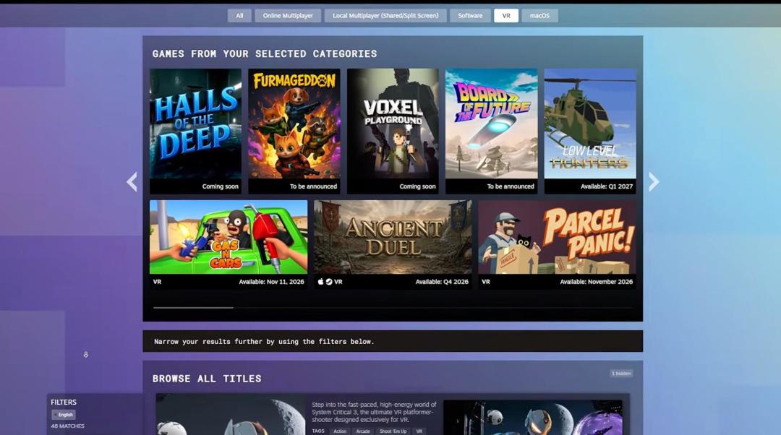Open the Gas N Cars banner

[x=229, y=244]
